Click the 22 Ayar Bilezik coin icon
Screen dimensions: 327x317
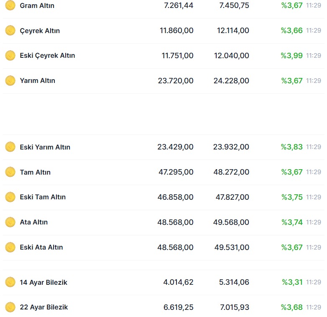tap(10, 307)
